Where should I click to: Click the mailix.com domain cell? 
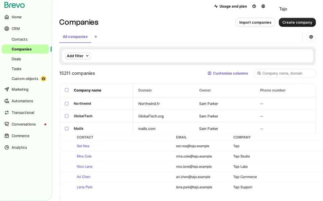147,129
